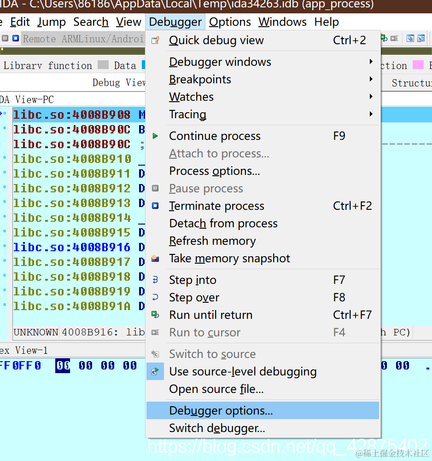Select Refresh memory entry
Image resolution: width=432 pixels, height=461 pixels.
[x=263, y=241]
